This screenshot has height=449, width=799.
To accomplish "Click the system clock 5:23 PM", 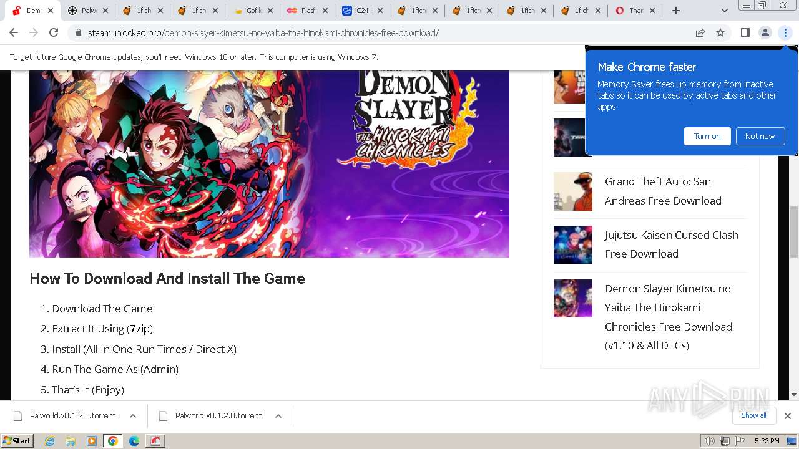I will point(767,441).
